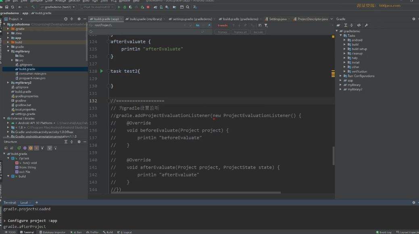The image size is (419, 234).
Task: Toggle Sort Alphabetically in the Structure panel
Action: (12, 148)
